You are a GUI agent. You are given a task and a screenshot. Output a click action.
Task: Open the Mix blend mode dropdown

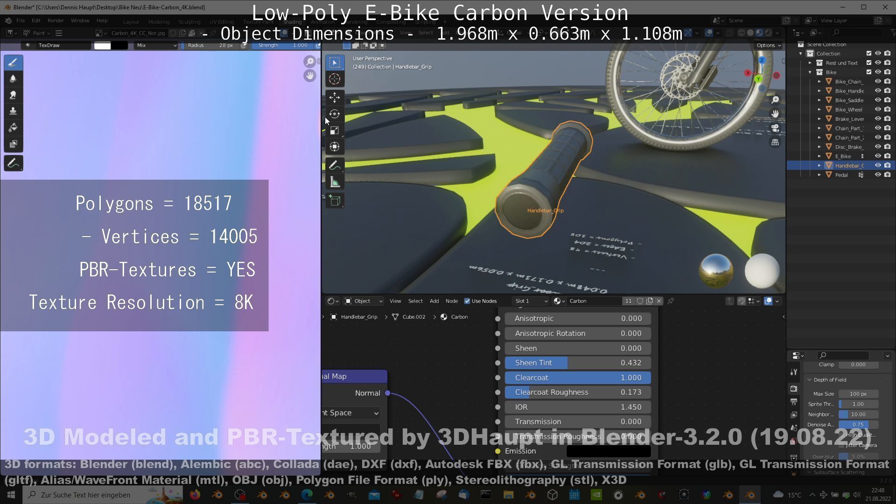(156, 45)
